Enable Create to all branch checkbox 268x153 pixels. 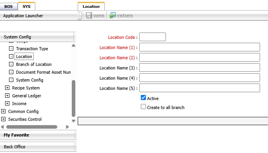pos(143,107)
